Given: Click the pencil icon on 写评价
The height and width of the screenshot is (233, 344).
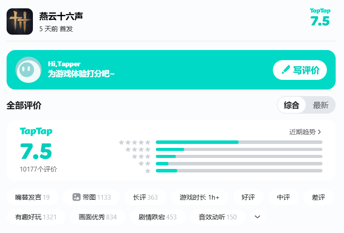Looking at the screenshot, I should coord(286,70).
